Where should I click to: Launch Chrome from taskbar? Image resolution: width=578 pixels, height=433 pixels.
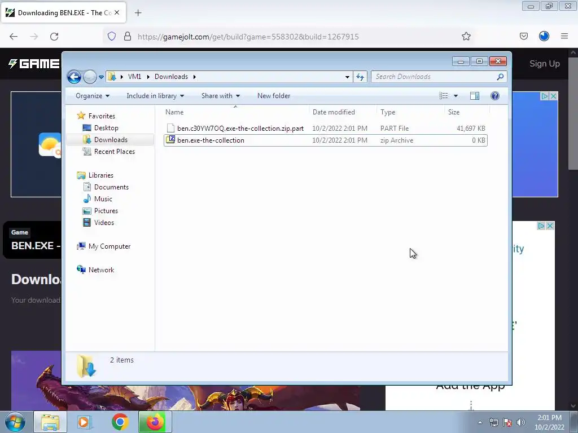click(x=120, y=422)
